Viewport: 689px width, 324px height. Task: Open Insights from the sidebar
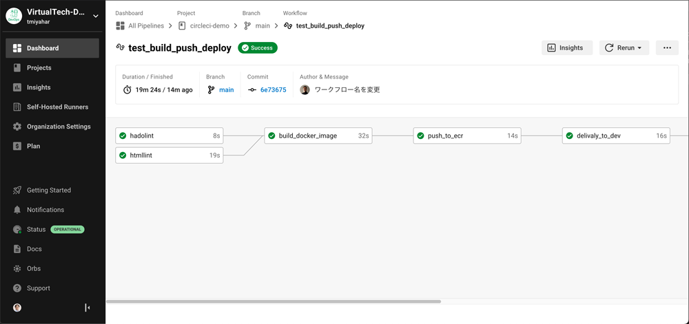pyautogui.click(x=39, y=87)
